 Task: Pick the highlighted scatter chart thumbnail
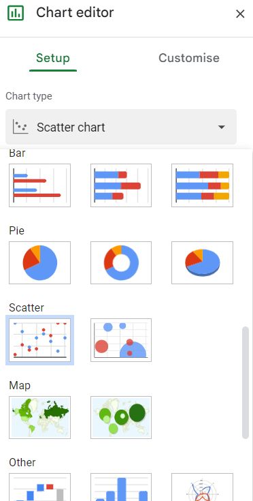point(40,340)
